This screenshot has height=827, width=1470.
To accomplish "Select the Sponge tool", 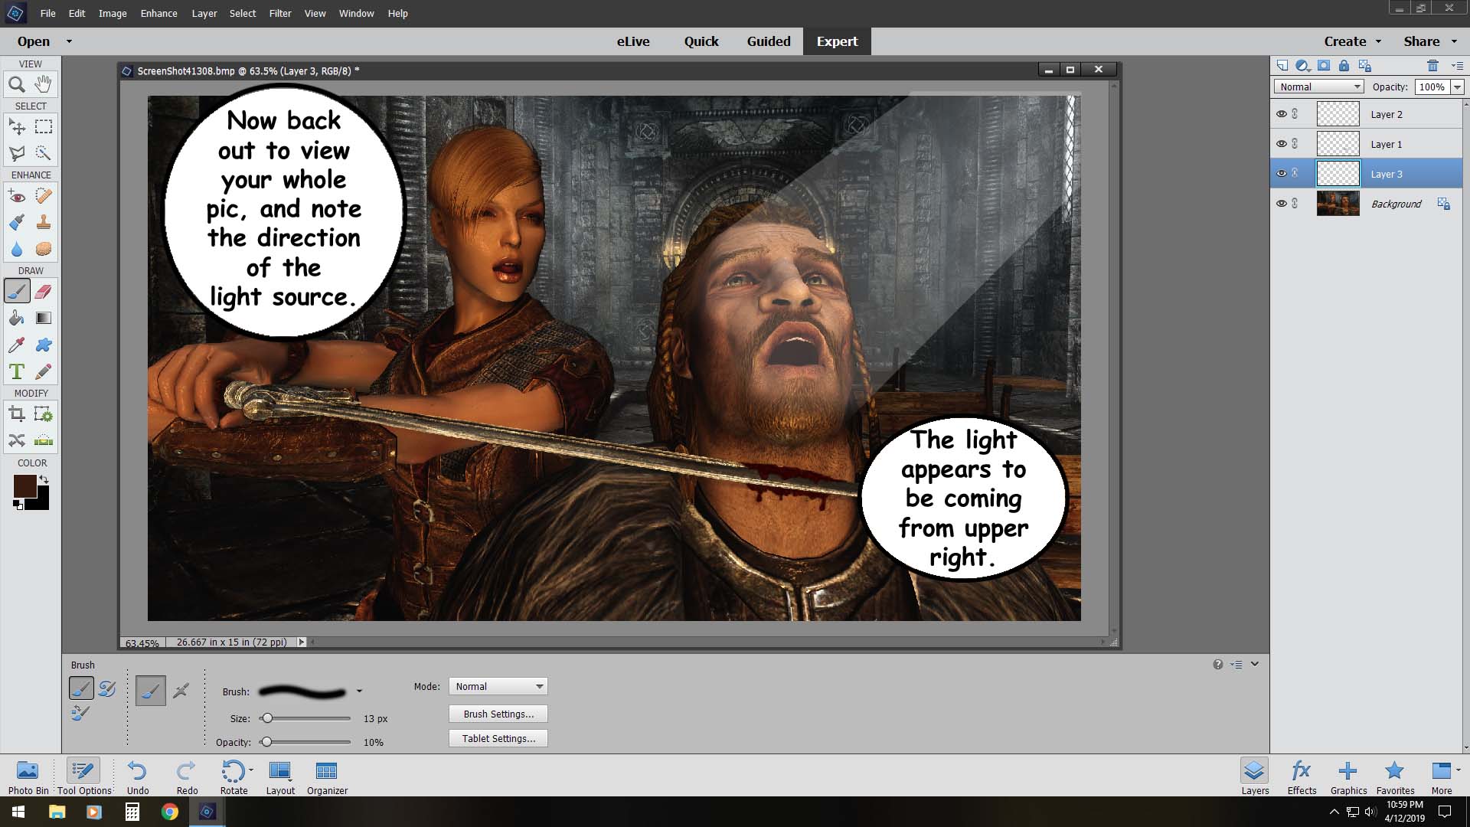I will 44,250.
